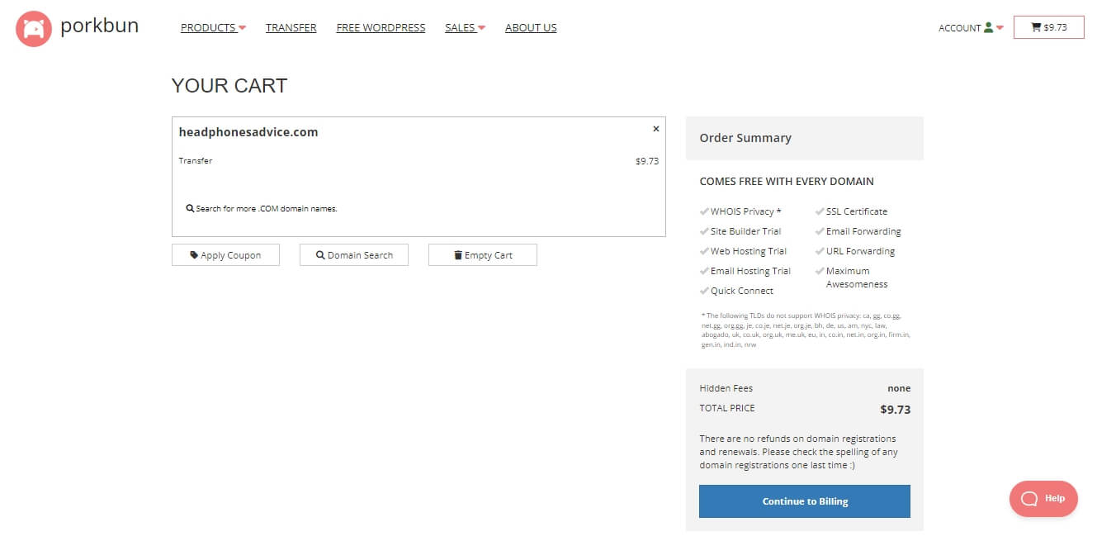This screenshot has height=541, width=1097.
Task: Click the account person icon
Action: pos(988,28)
